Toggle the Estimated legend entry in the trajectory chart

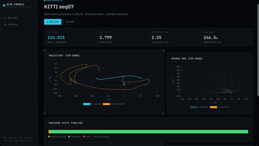(x=92, y=104)
